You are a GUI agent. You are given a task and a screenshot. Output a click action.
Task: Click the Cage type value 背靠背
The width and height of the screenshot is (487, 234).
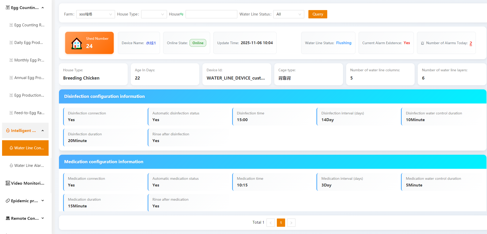pos(285,78)
